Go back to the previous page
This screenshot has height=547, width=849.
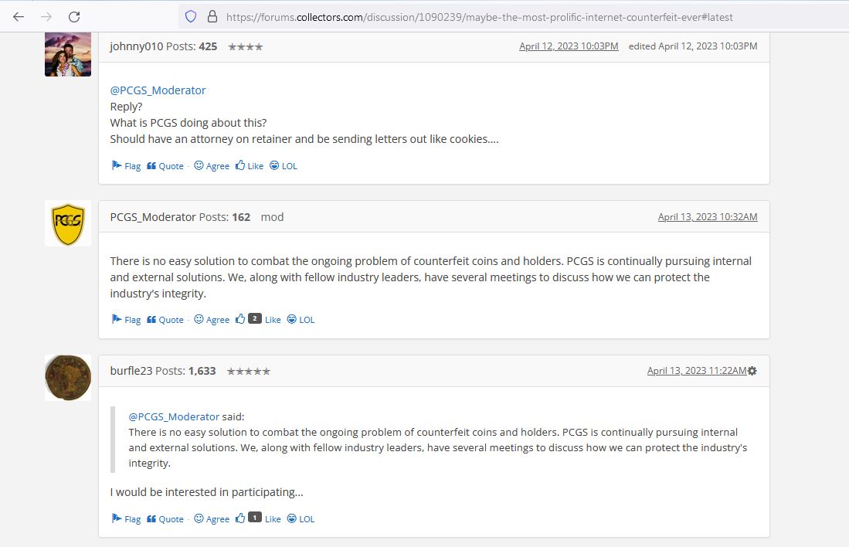point(19,17)
